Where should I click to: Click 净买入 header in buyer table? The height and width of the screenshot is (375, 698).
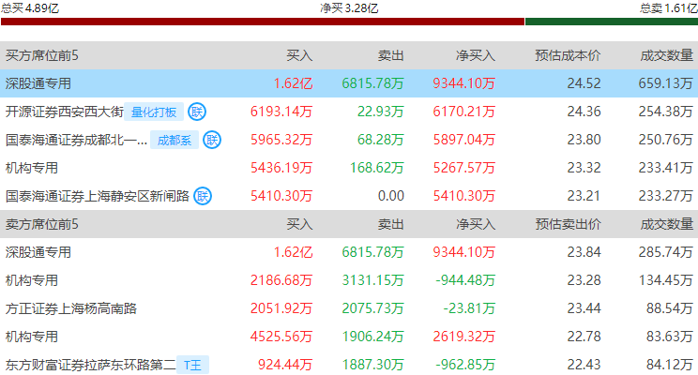pos(476,55)
